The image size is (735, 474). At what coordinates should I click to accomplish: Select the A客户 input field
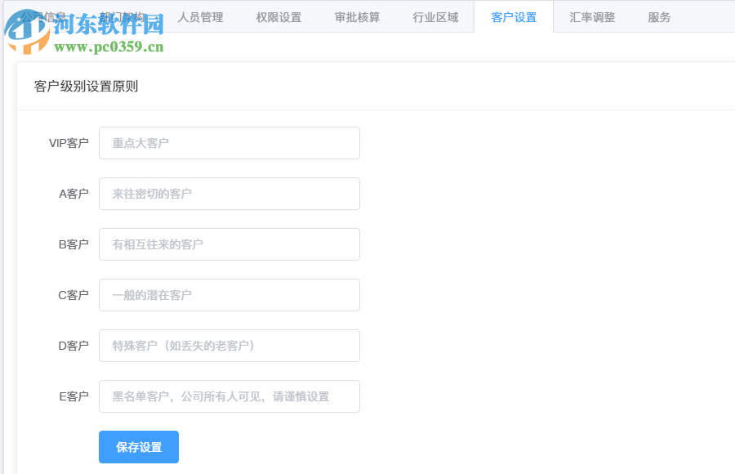pos(229,194)
